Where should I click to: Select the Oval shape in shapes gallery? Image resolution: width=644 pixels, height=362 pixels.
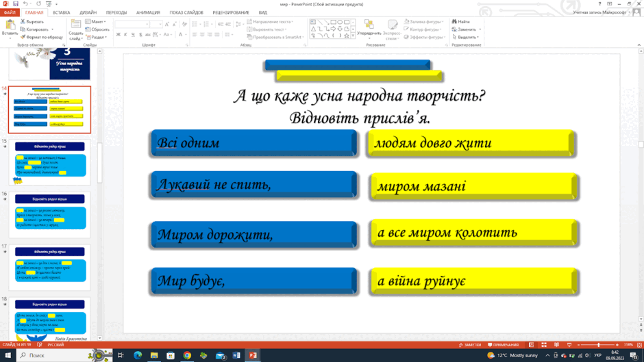[340, 22]
